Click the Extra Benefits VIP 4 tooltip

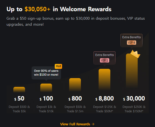pos(131,40)
